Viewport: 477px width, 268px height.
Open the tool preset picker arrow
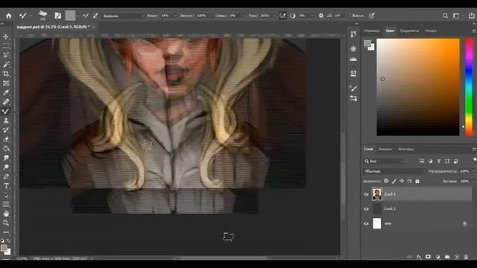pos(31,16)
